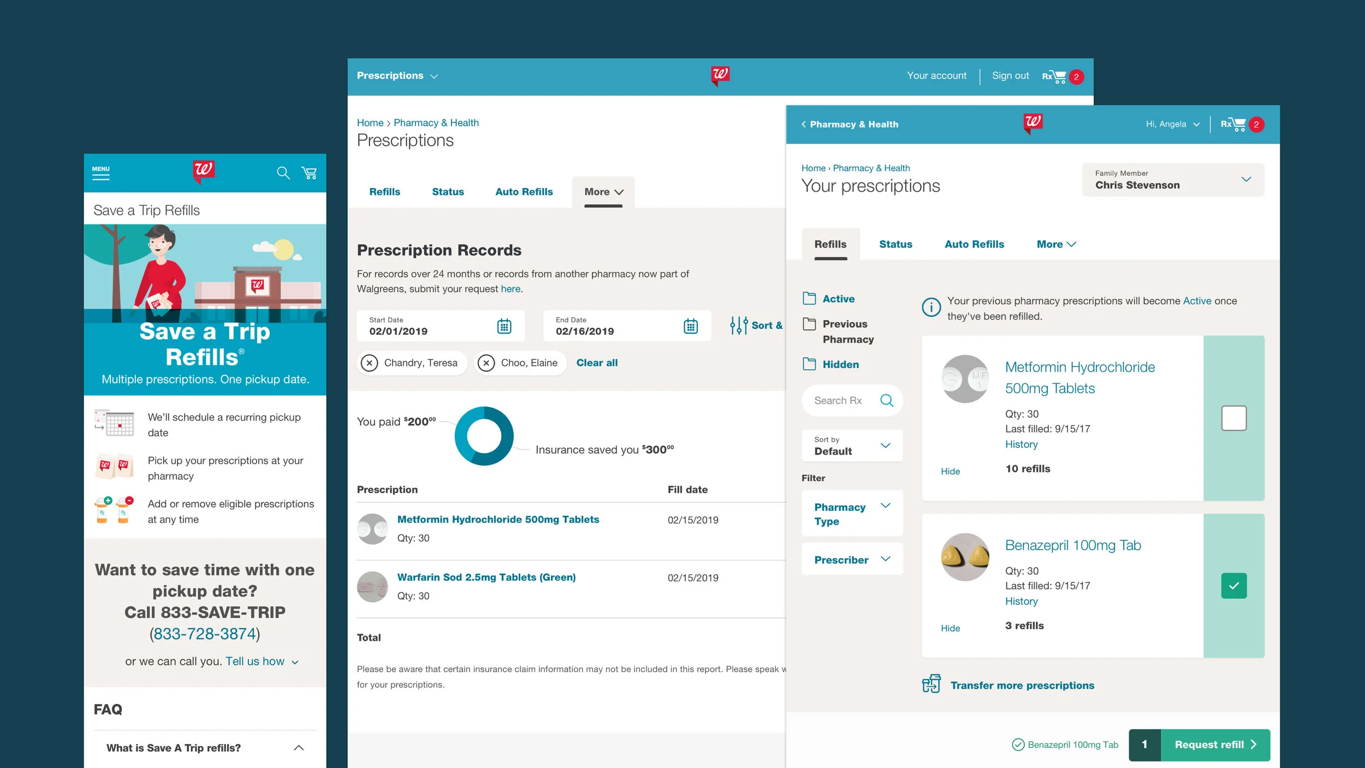Image resolution: width=1365 pixels, height=768 pixels.
Task: Select Status tab in Your prescriptions
Action: pyautogui.click(x=895, y=244)
